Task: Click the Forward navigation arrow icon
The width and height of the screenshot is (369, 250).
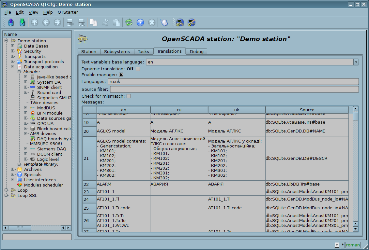Action: click(57, 22)
